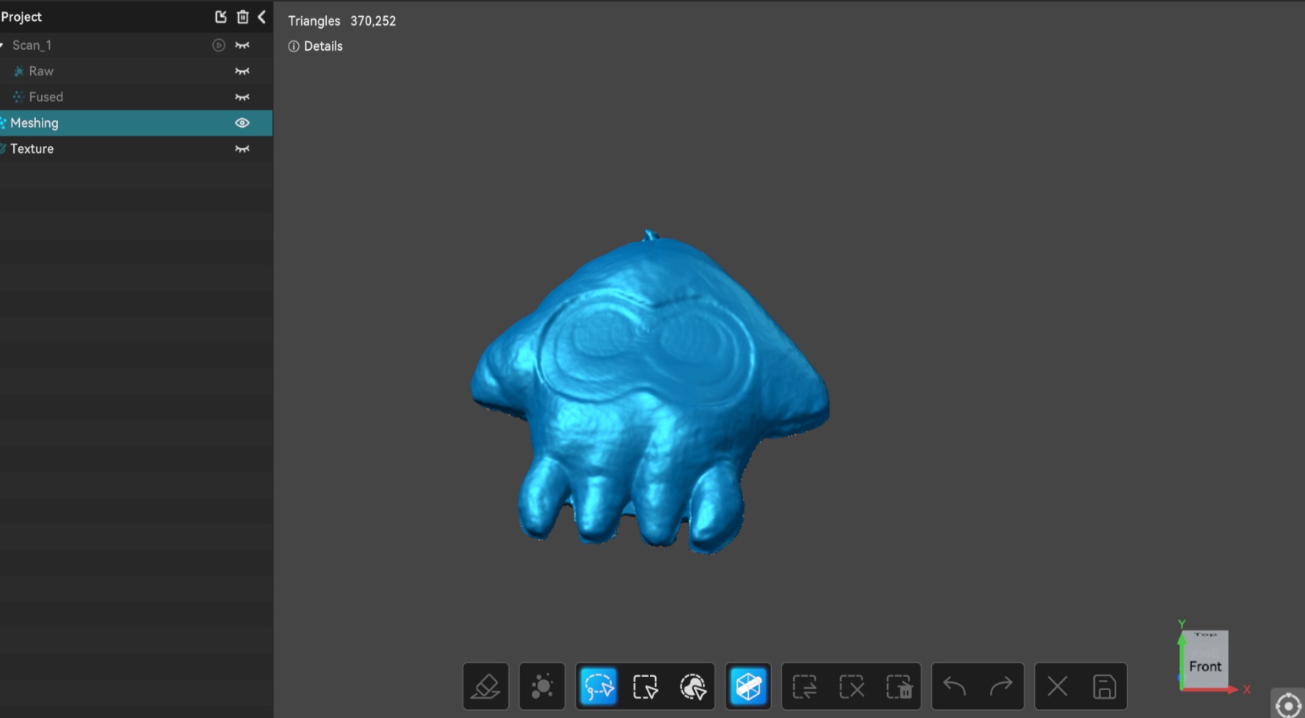Viewport: 1305px width, 718px height.
Task: Show the Scan_1 item
Action: click(242, 45)
